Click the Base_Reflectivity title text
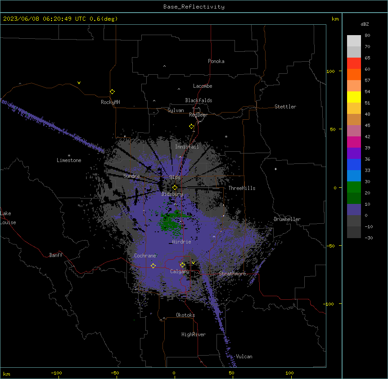Viewport: 388px width, 379px height. point(194,7)
